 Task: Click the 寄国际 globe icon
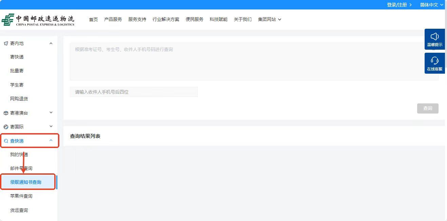tap(6, 127)
